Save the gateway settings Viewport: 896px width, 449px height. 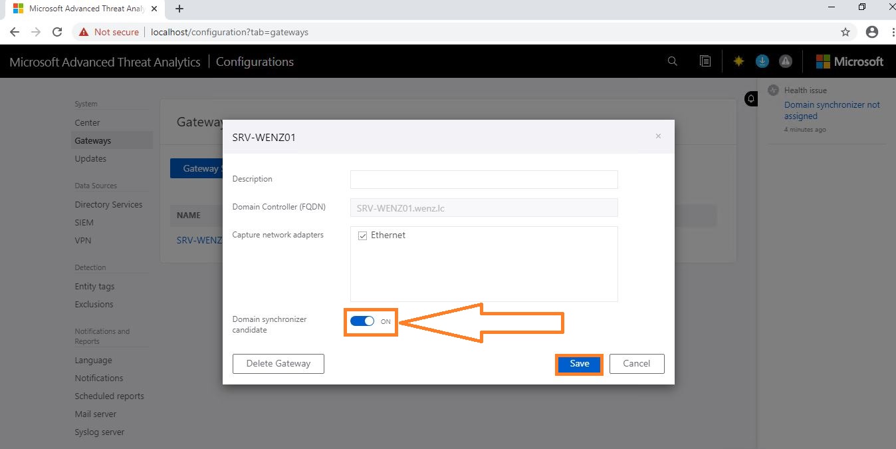[580, 364]
